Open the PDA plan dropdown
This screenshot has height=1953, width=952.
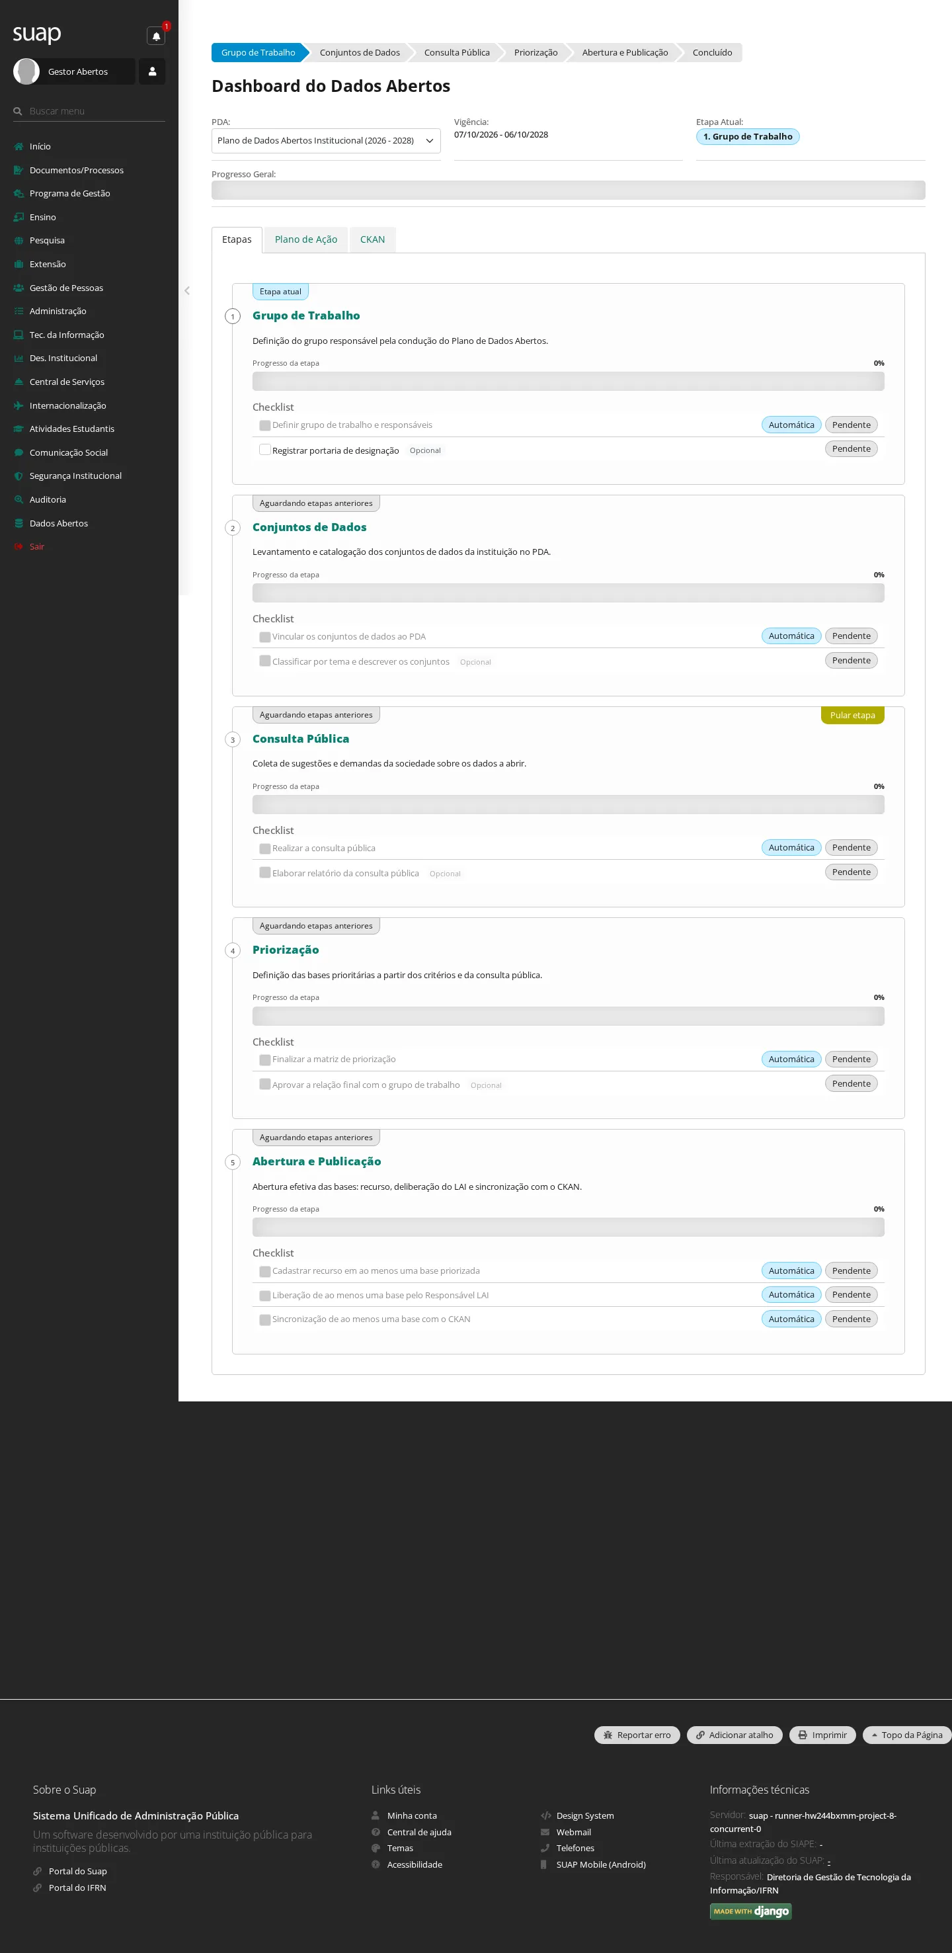point(326,140)
